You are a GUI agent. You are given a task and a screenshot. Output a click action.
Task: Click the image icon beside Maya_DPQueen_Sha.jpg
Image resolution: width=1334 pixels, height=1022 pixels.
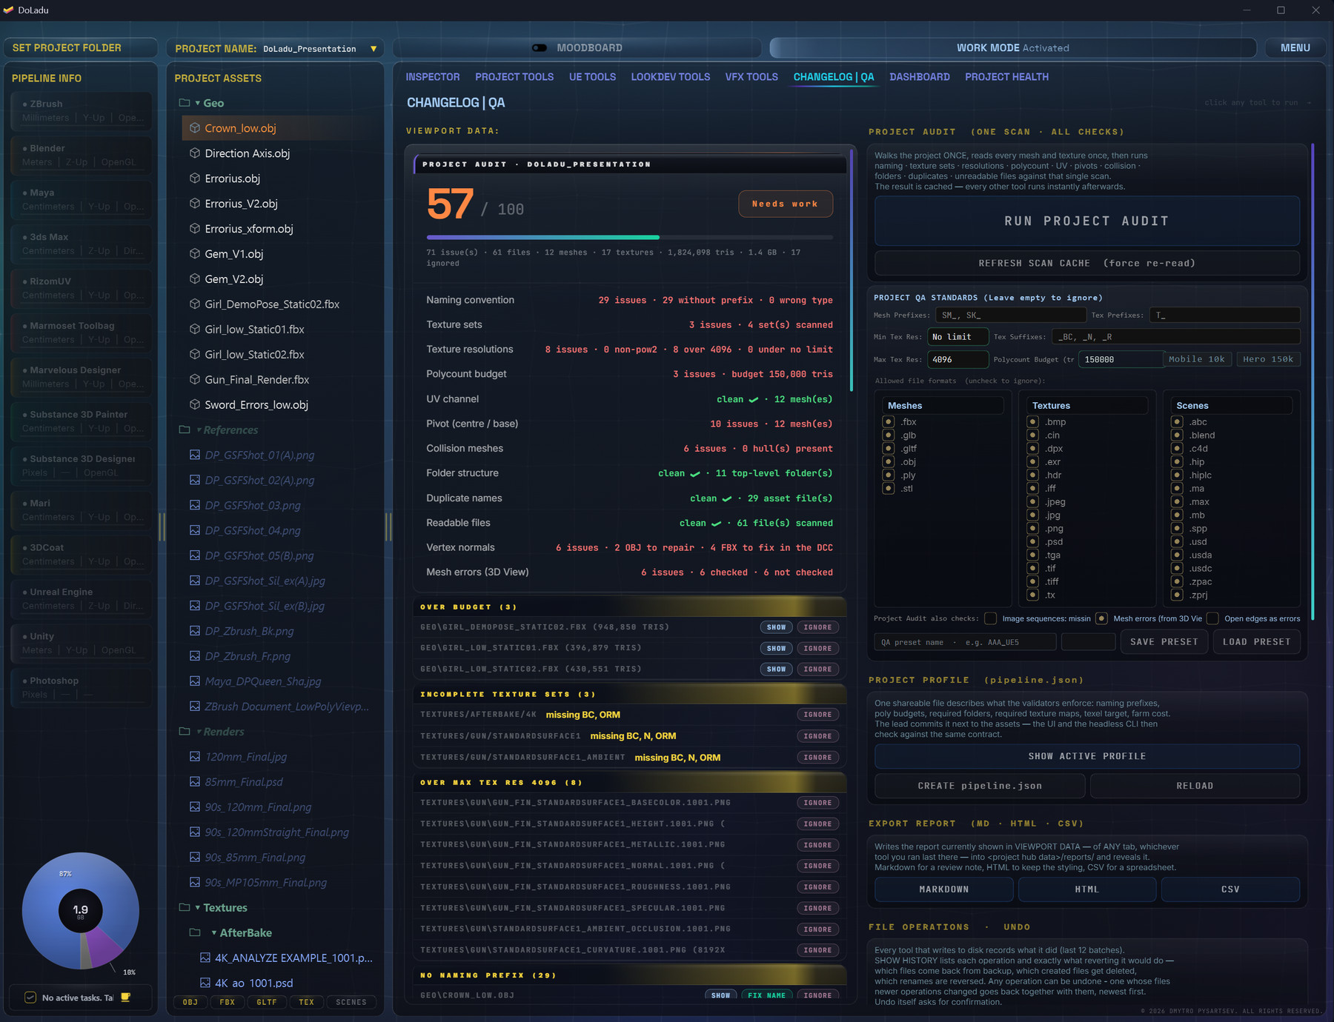pyautogui.click(x=195, y=681)
